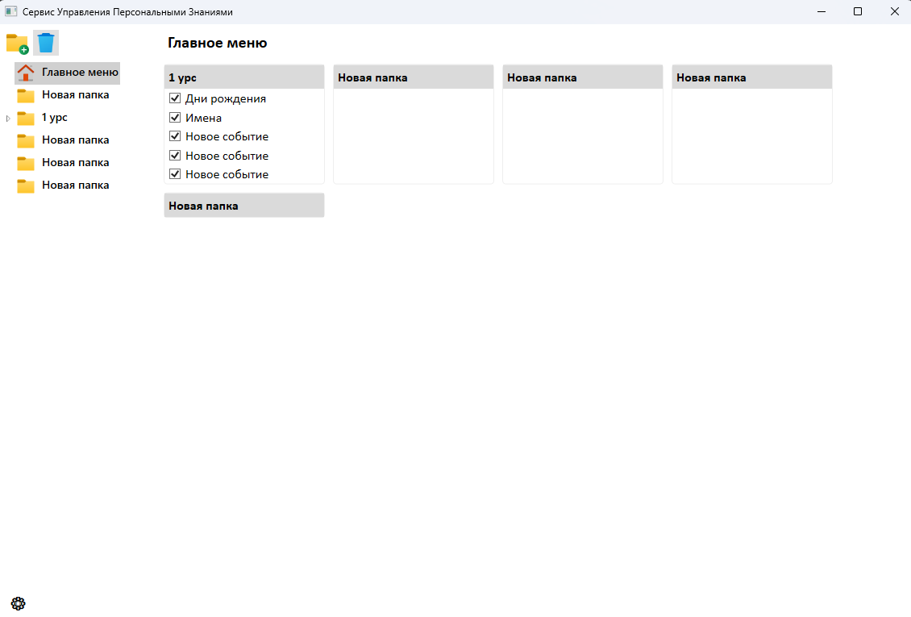Click the blue trash bin delete icon
911x617 pixels.
tap(46, 43)
